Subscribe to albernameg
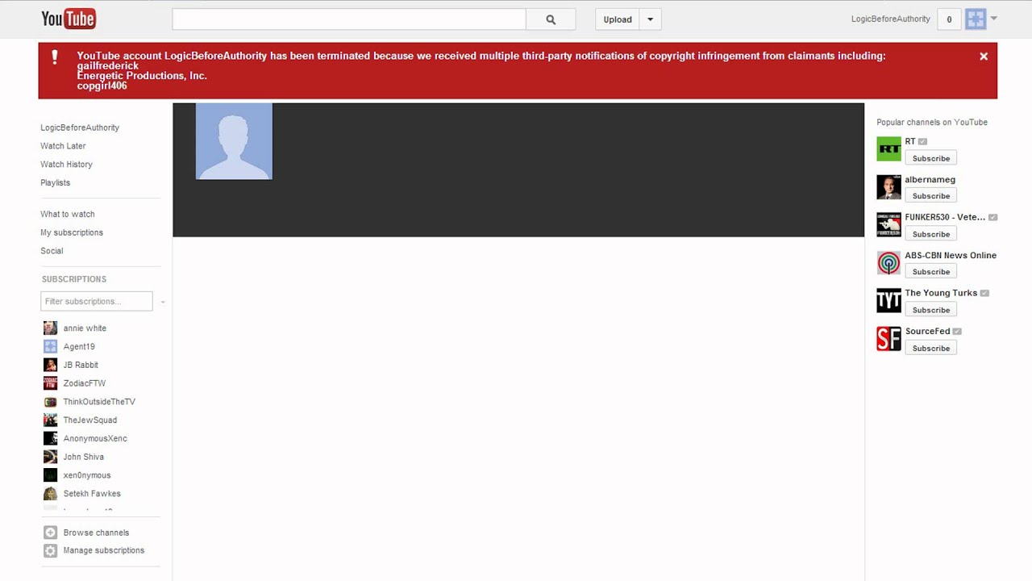The image size is (1032, 581). click(x=931, y=196)
